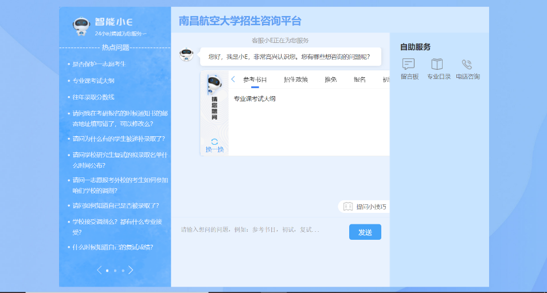Open the 专业目录 catalog icon
This screenshot has height=293, width=547.
pyautogui.click(x=437, y=64)
